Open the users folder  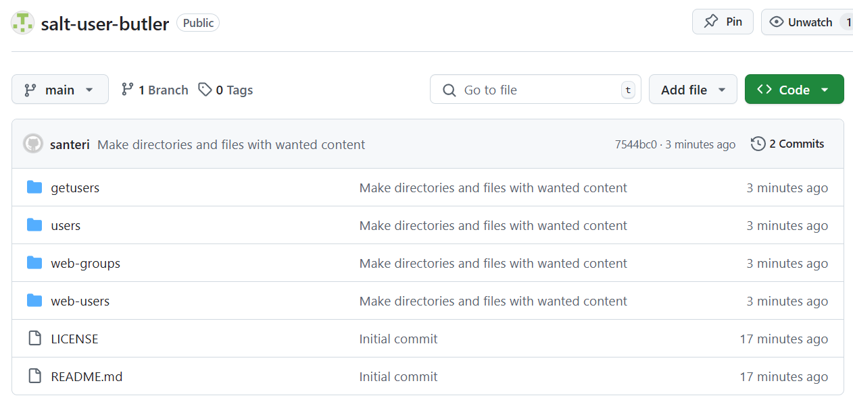pos(66,225)
